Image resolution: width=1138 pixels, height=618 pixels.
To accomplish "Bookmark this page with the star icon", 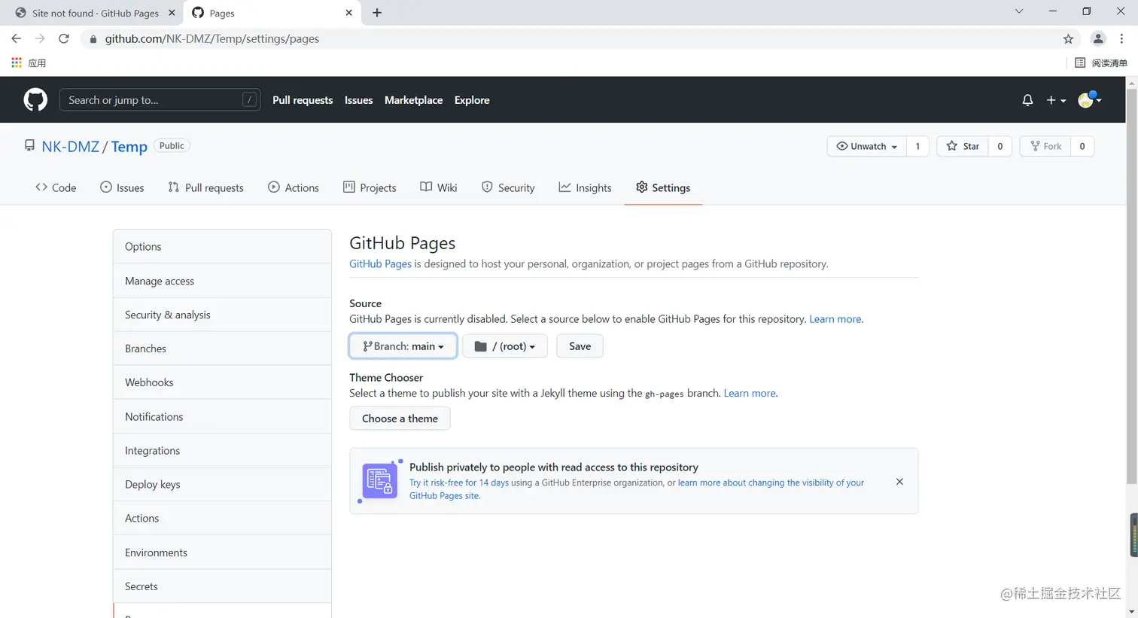I will pos(1068,39).
